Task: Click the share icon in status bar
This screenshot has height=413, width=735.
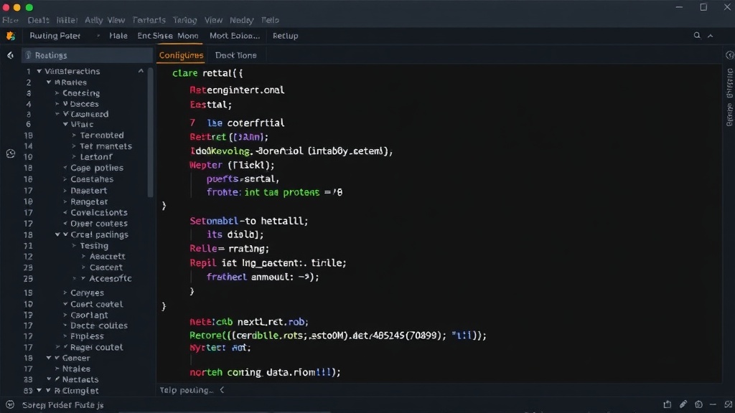Action: [667, 404]
